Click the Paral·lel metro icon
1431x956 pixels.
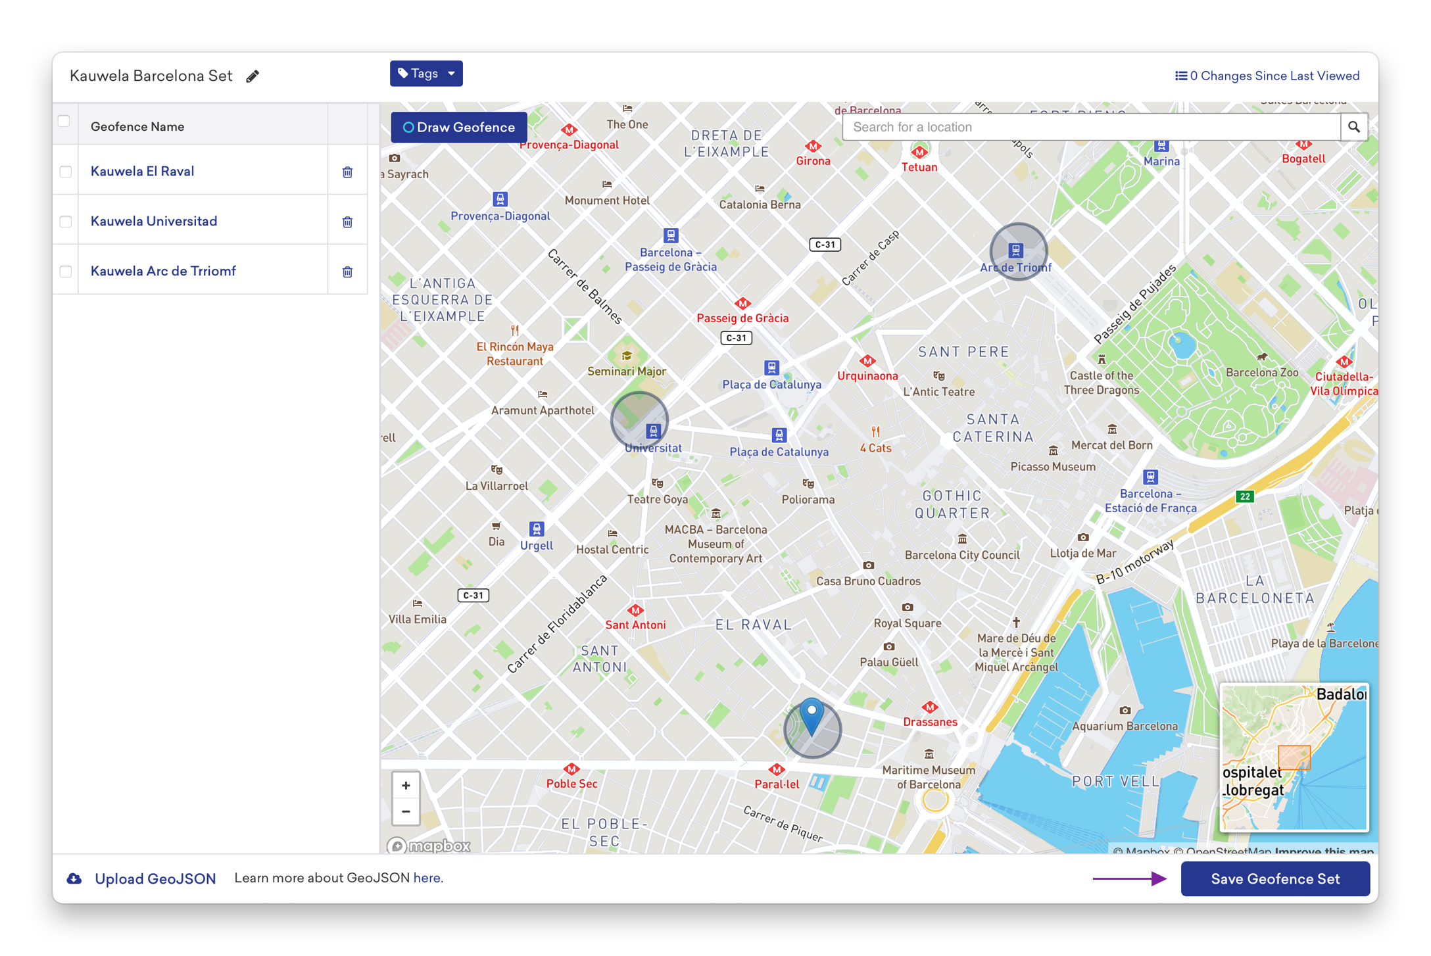point(777,769)
